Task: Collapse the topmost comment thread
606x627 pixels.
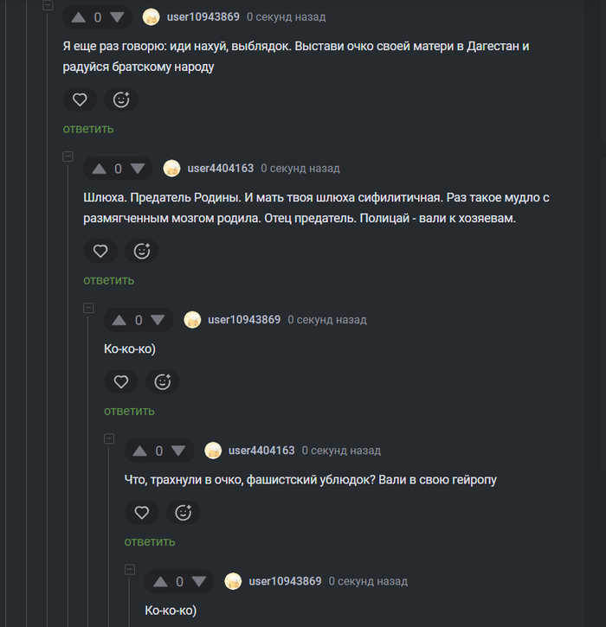Action: click(48, 5)
